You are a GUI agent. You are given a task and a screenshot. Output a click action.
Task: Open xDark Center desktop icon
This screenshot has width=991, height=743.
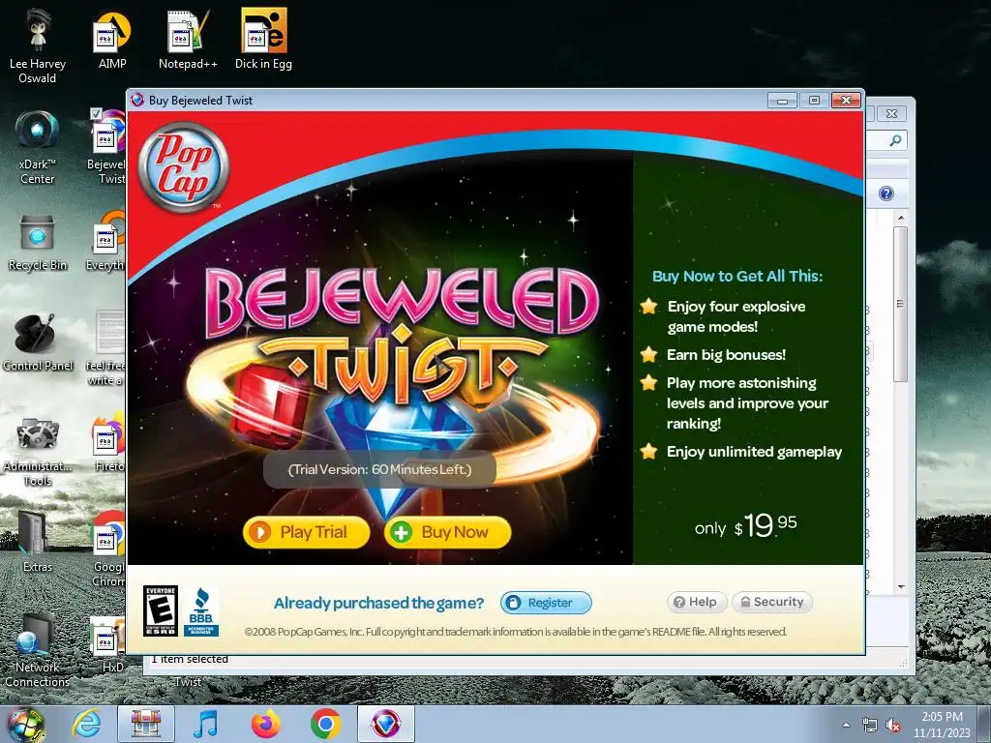(x=38, y=147)
